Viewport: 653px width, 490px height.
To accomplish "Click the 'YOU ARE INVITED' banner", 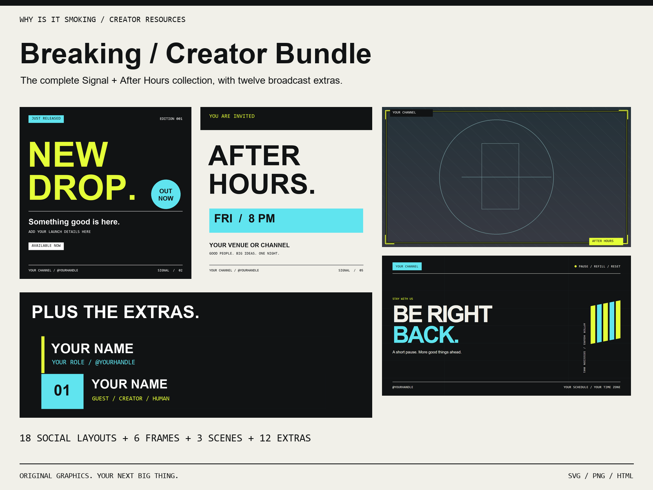I will coord(286,118).
